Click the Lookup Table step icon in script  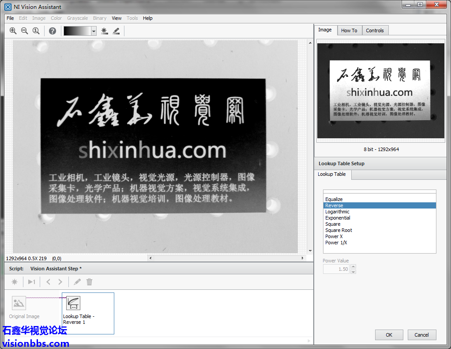(73, 303)
